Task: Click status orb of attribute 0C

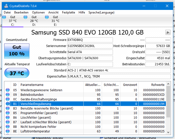Action: [8, 99]
